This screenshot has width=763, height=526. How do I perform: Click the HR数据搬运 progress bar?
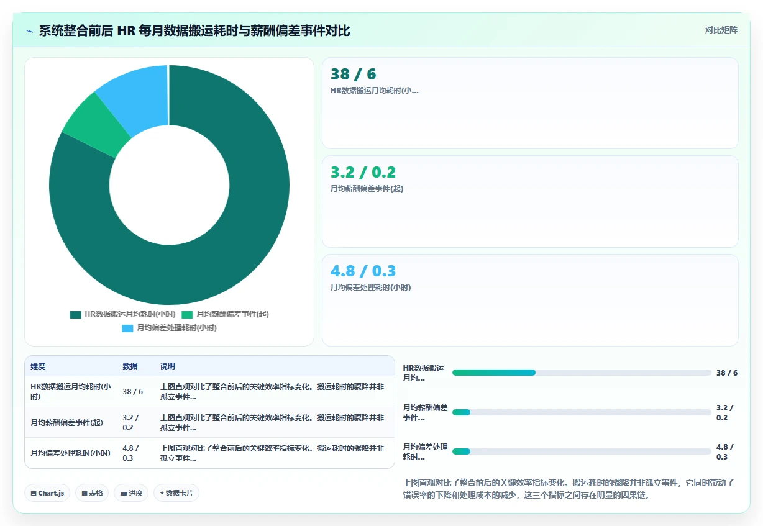[582, 373]
